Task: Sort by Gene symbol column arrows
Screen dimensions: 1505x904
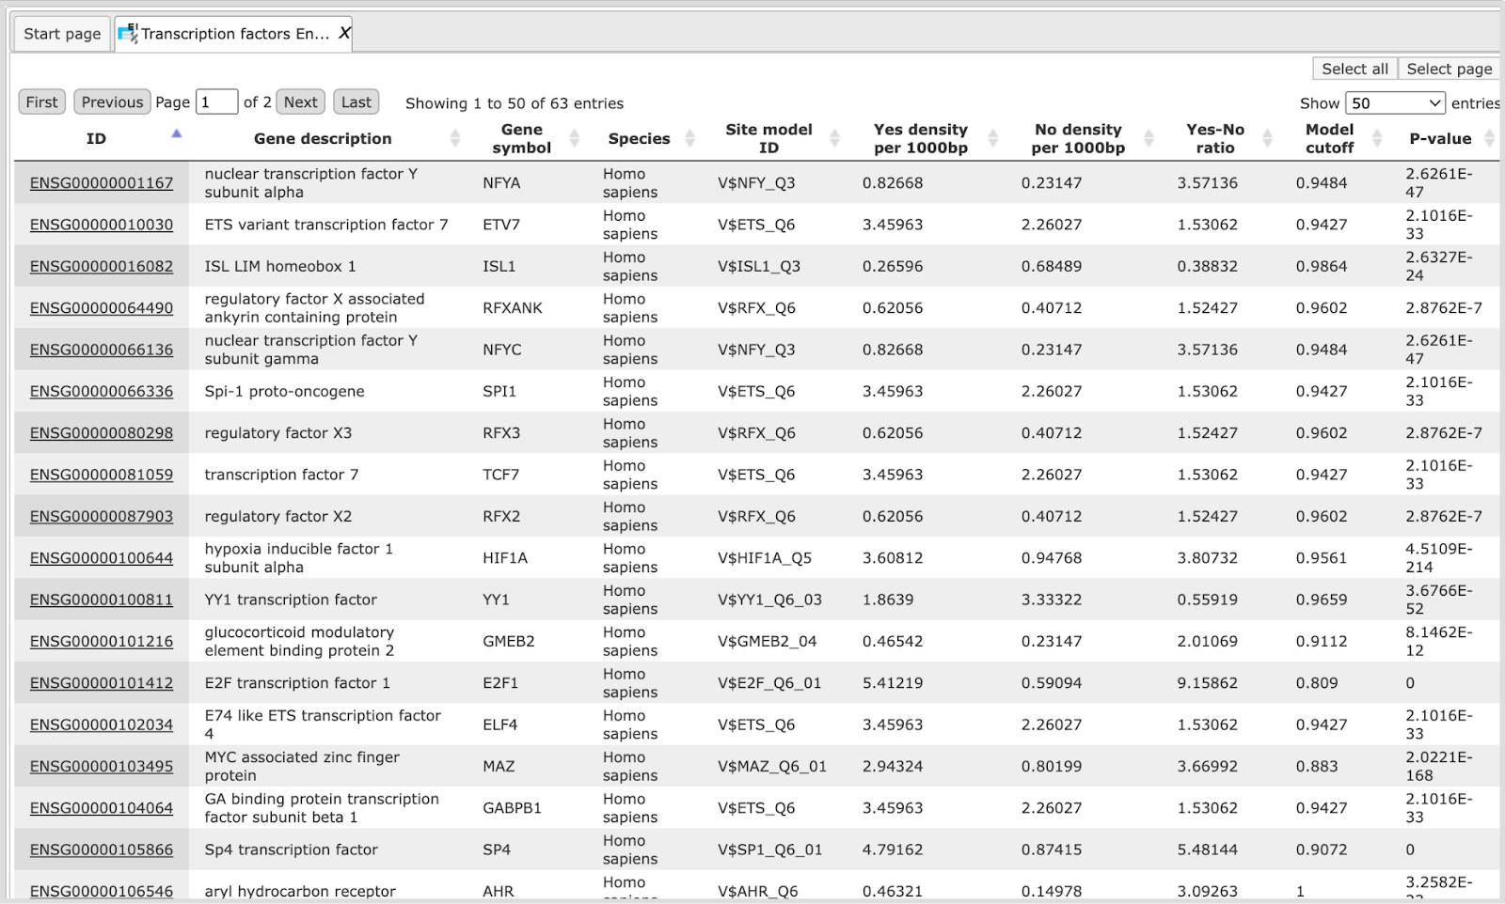Action: (575, 138)
